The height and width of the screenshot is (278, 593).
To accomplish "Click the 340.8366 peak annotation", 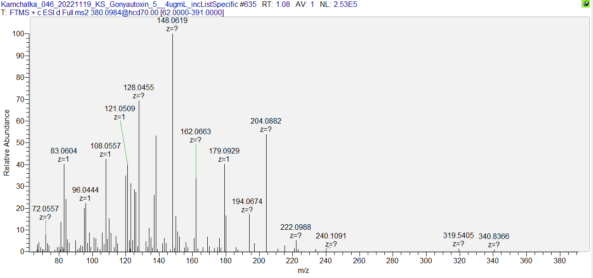I will [494, 237].
